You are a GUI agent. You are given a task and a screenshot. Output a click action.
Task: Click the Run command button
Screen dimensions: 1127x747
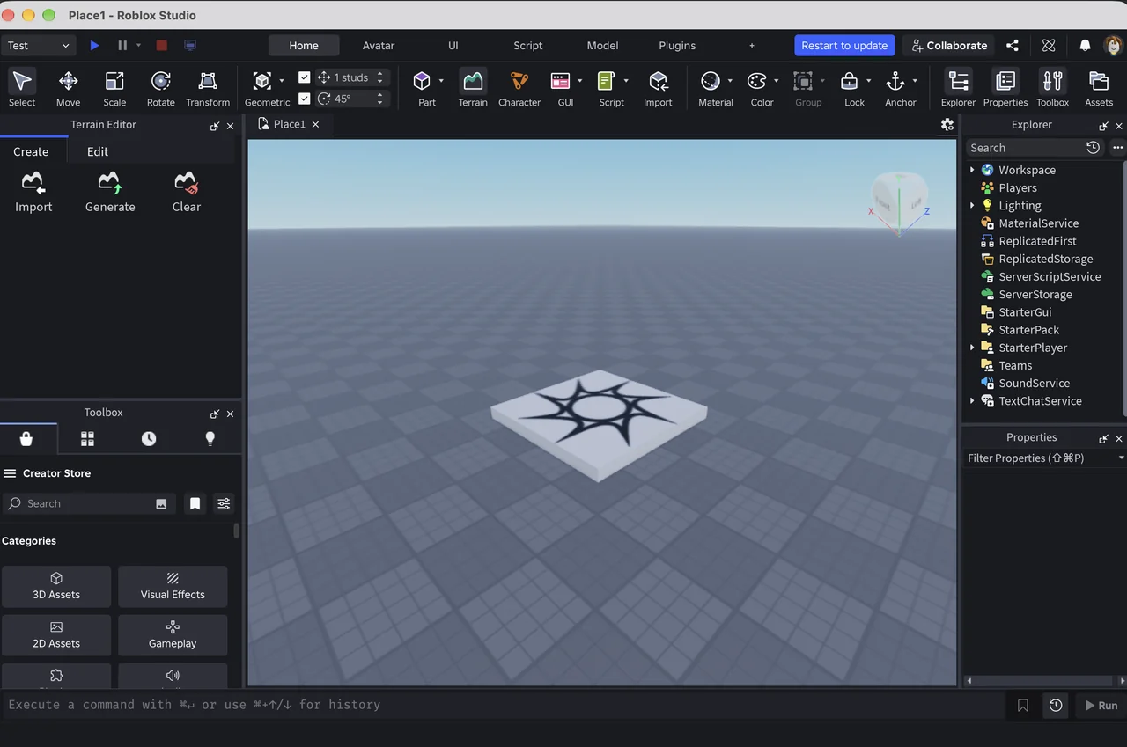pos(1101,705)
